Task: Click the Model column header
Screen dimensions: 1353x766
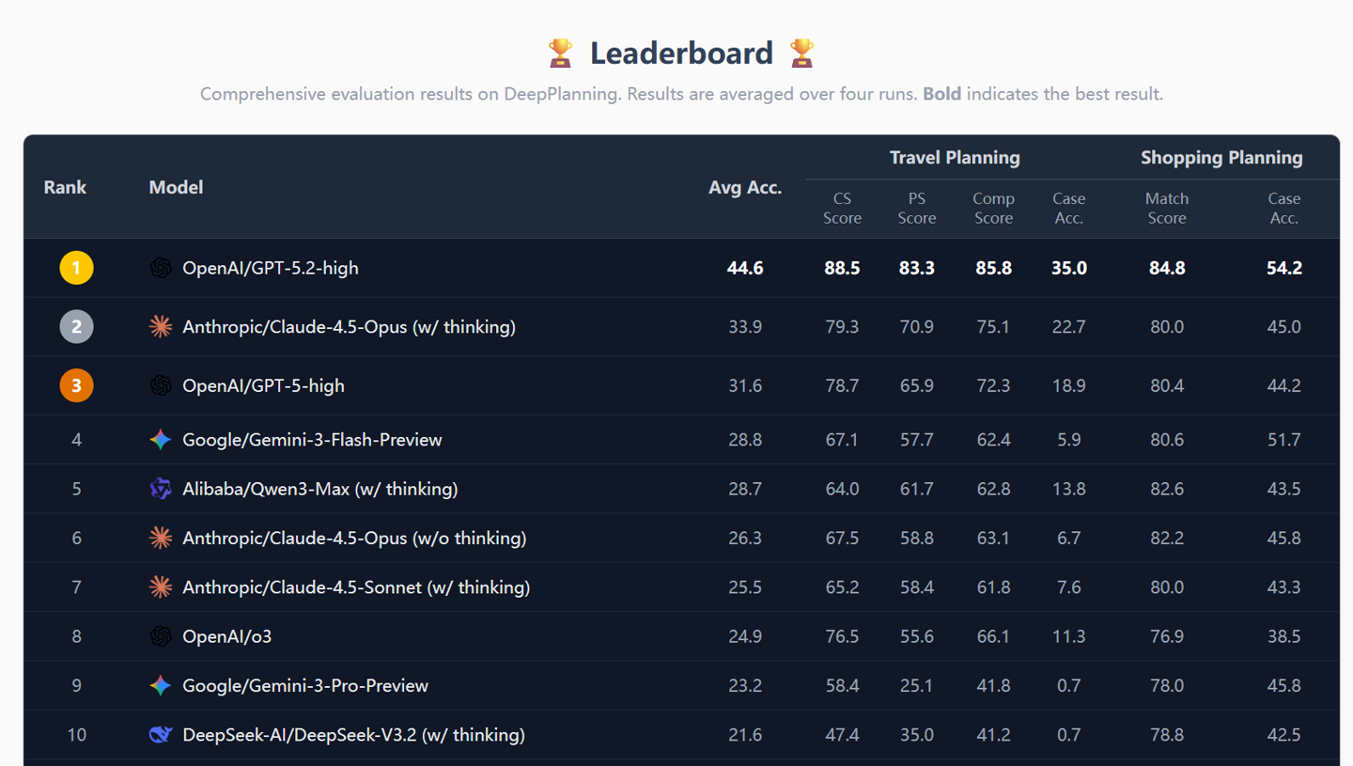Action: 176,187
